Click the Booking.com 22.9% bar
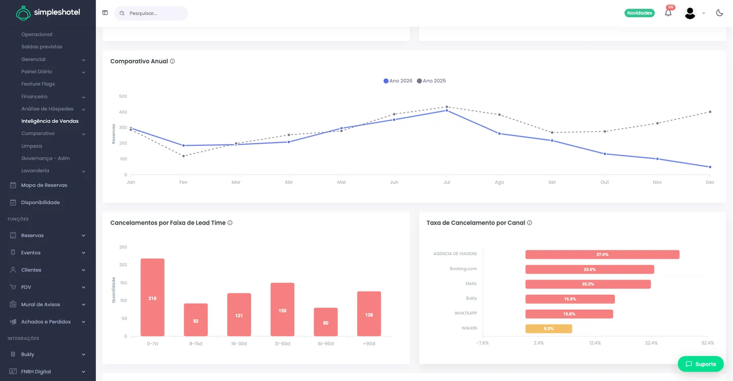The width and height of the screenshot is (733, 381). pos(589,269)
